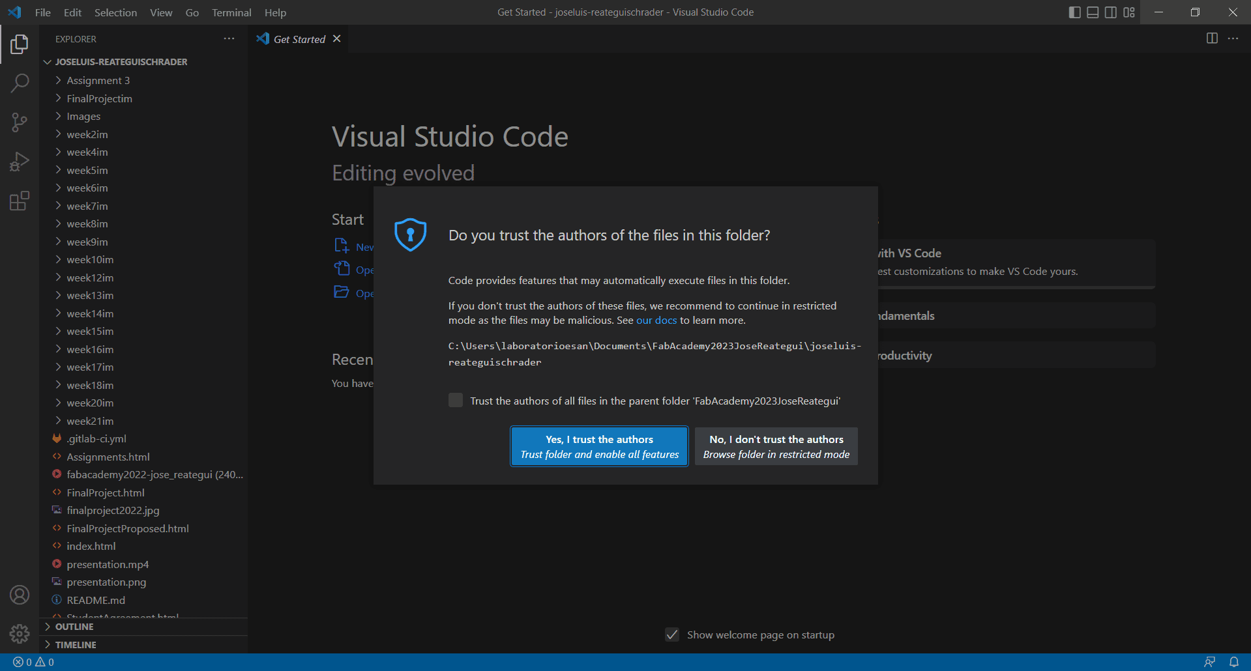This screenshot has width=1251, height=671.
Task: Click the Explorer views and more actions ellipsis
Action: [229, 39]
